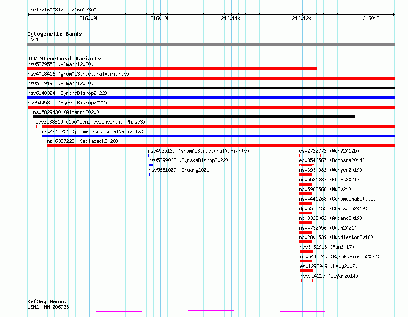
Task: Click the Cytogenetic Bands track title
Action: point(55,34)
